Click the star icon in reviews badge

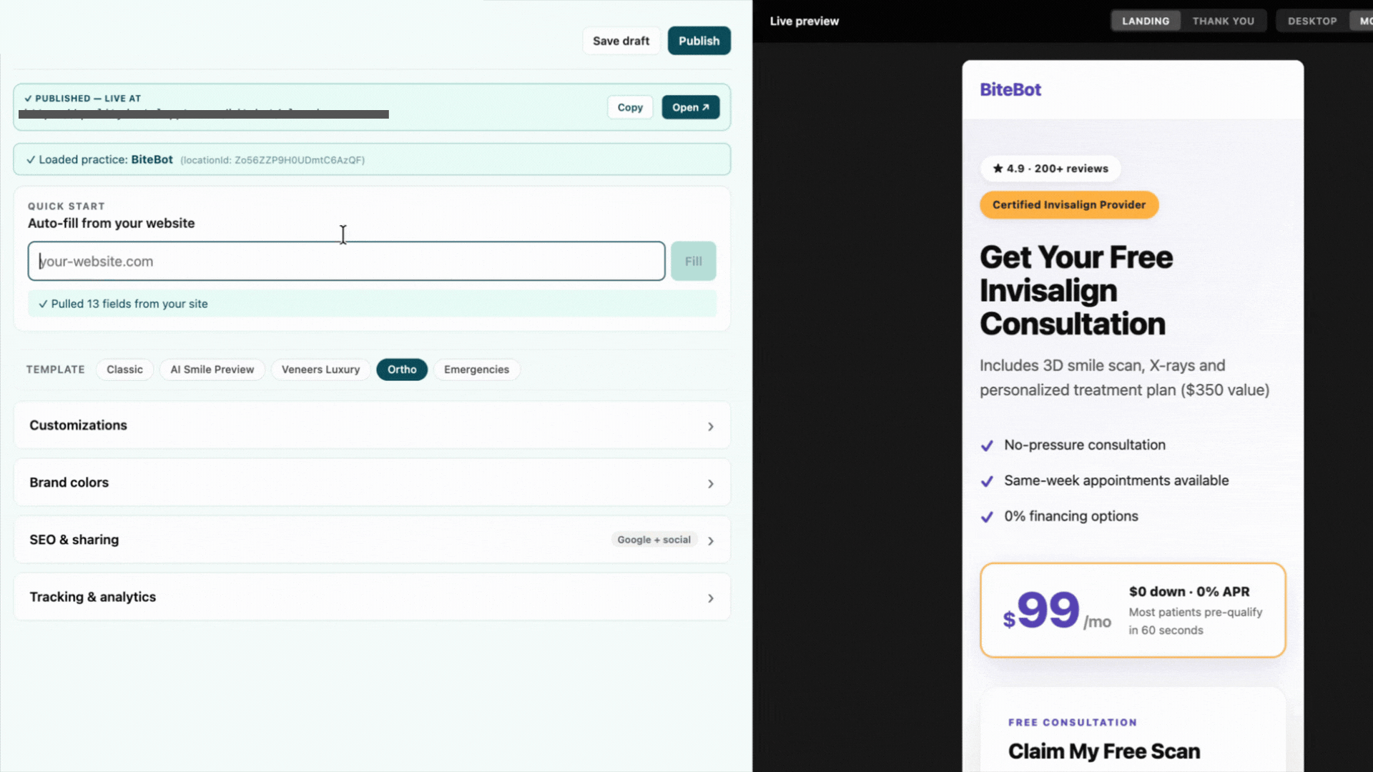[x=998, y=168]
